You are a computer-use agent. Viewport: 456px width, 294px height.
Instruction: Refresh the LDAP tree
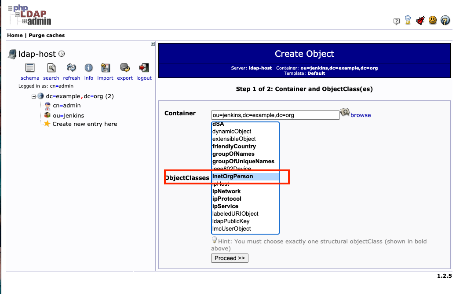pyautogui.click(x=71, y=68)
